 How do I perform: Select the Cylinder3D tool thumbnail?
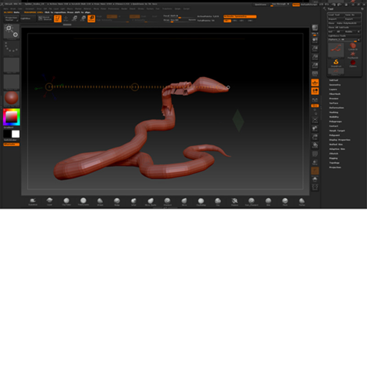353,46
